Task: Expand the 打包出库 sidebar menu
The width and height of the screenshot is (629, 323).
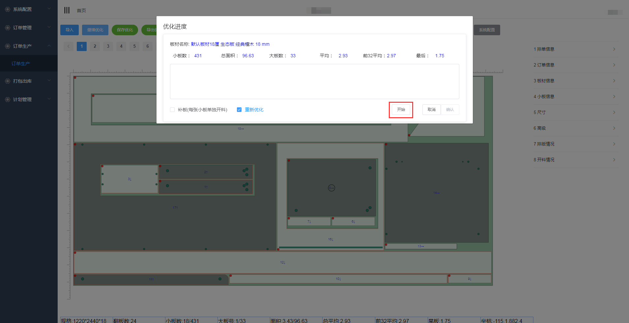Action: 29,81
